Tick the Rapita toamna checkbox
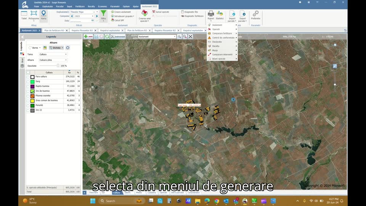 [x=28, y=87]
